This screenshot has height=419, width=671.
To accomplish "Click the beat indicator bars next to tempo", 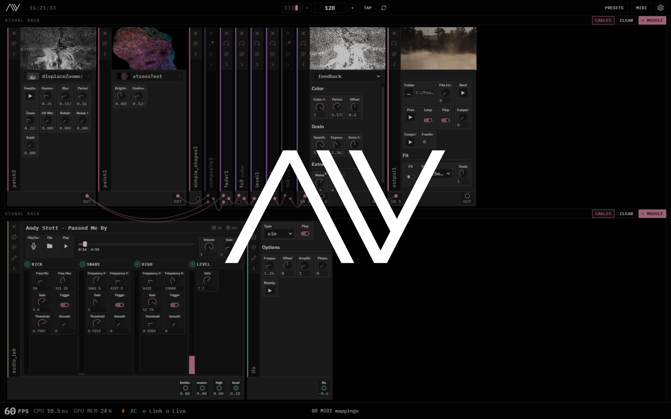I will [x=291, y=8].
